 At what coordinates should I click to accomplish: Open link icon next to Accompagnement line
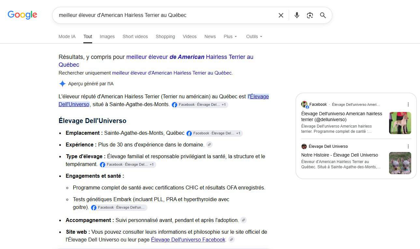pyautogui.click(x=244, y=220)
